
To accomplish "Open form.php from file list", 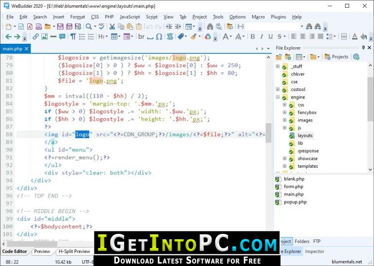I will [x=293, y=186].
